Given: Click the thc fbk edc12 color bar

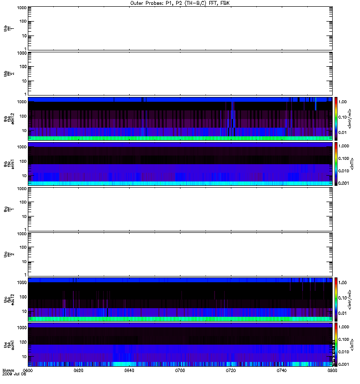Looking at the screenshot, I should pos(336,300).
